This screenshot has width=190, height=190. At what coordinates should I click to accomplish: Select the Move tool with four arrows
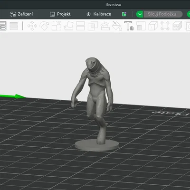point(32,26)
